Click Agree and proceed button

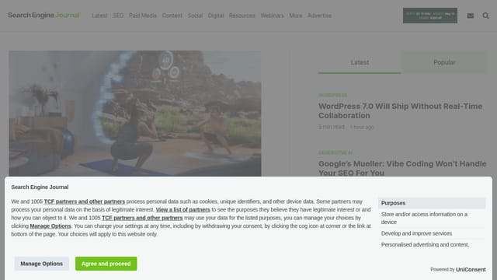click(x=106, y=264)
